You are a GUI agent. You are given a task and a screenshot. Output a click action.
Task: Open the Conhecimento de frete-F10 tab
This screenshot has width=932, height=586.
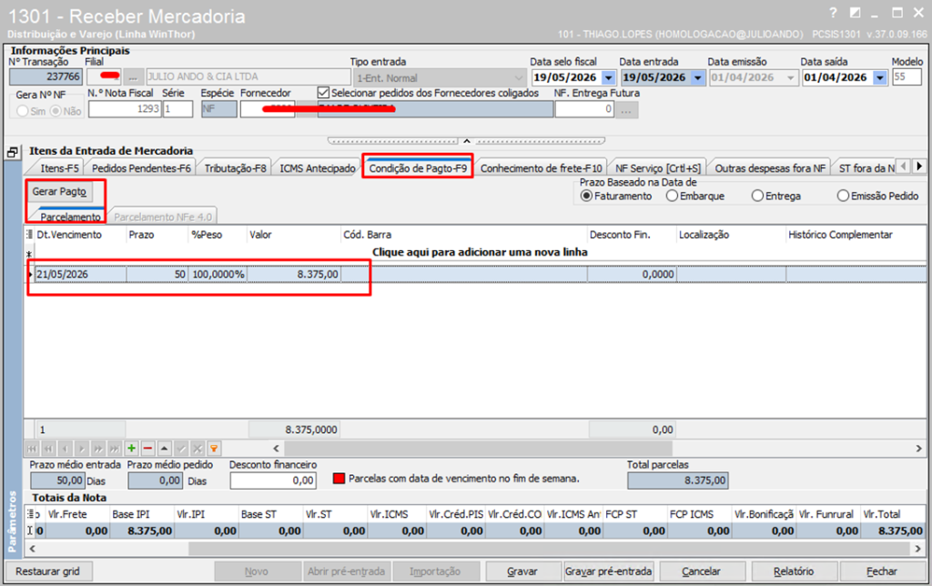pos(541,168)
